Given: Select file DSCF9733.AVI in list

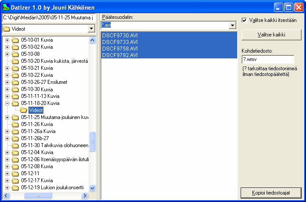Looking at the screenshot, I should click(169, 42).
